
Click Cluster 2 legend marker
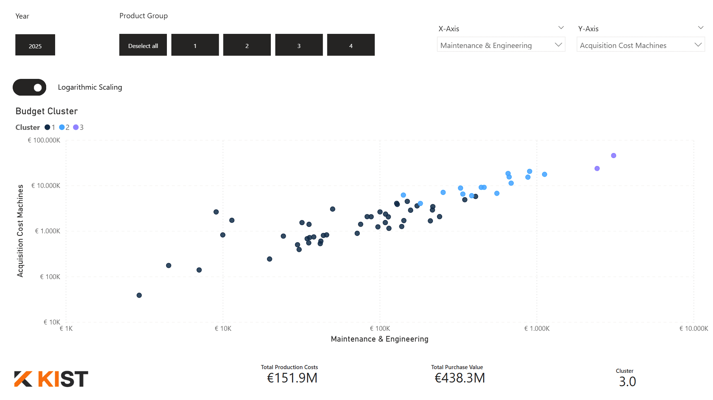click(62, 127)
